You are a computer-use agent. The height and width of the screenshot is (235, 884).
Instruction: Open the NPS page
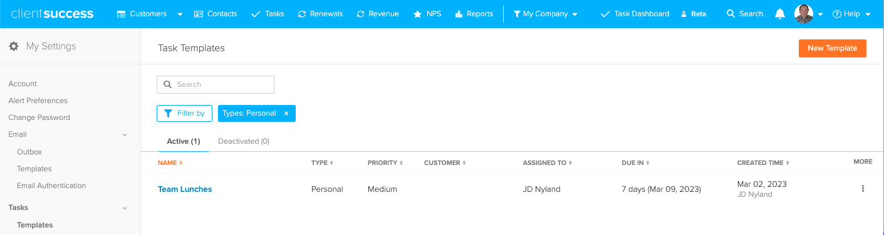(427, 14)
